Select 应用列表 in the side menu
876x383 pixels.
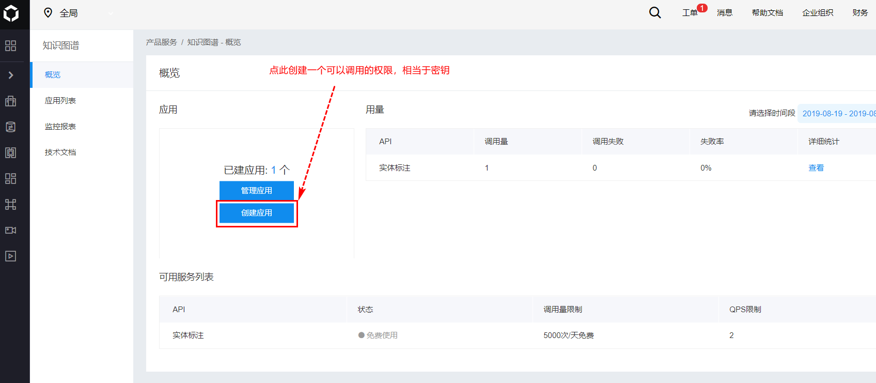pyautogui.click(x=60, y=101)
